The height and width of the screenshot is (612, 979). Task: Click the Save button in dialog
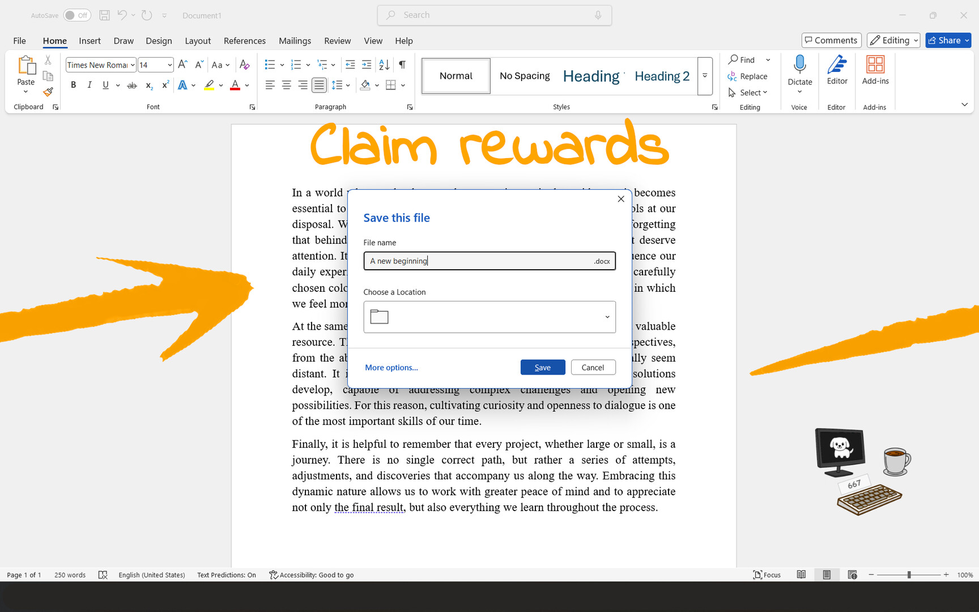point(543,367)
